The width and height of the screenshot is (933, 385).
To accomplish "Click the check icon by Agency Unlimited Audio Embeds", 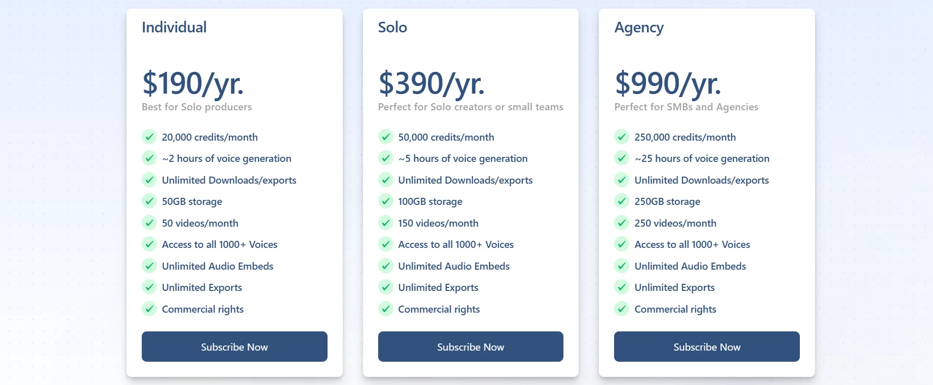I will tap(622, 266).
